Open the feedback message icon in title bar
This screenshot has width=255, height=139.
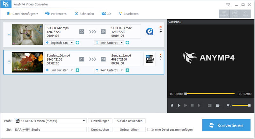click(228, 5)
